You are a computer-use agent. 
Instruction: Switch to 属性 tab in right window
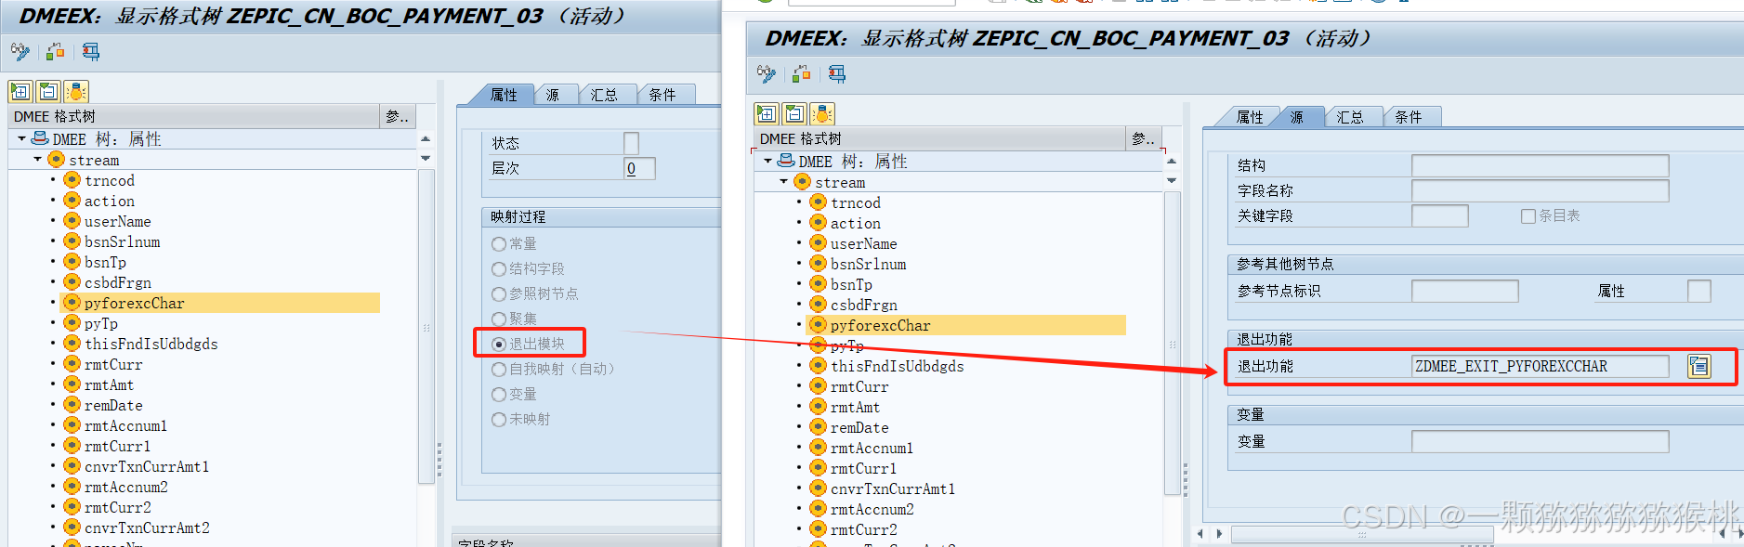coord(1250,117)
